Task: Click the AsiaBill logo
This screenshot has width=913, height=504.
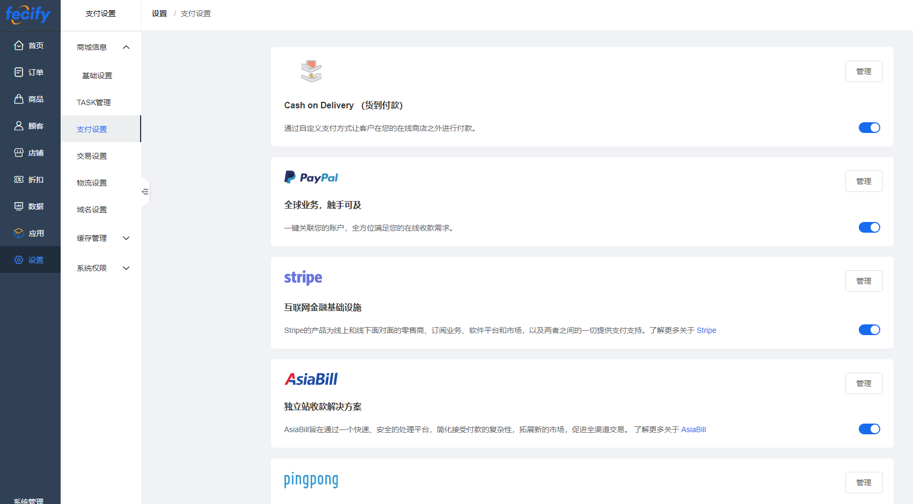Action: pos(311,379)
